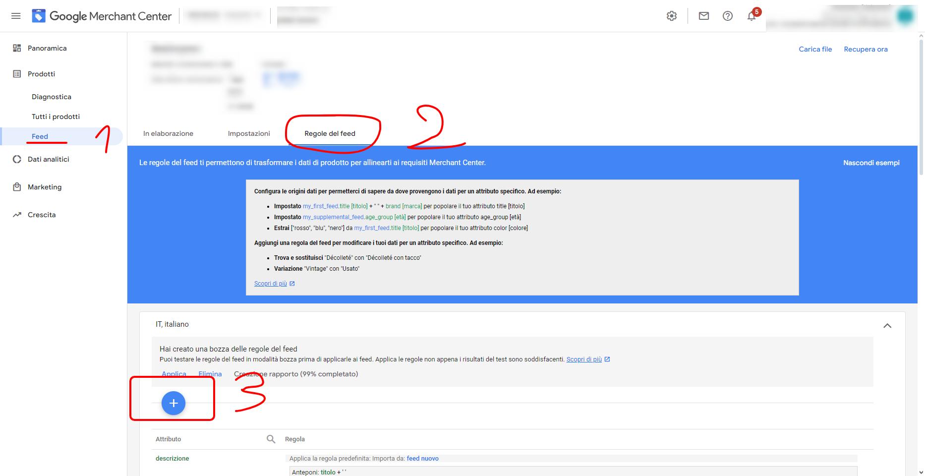Switch to the In elaborazione tab
Image resolution: width=925 pixels, height=476 pixels.
tap(168, 133)
